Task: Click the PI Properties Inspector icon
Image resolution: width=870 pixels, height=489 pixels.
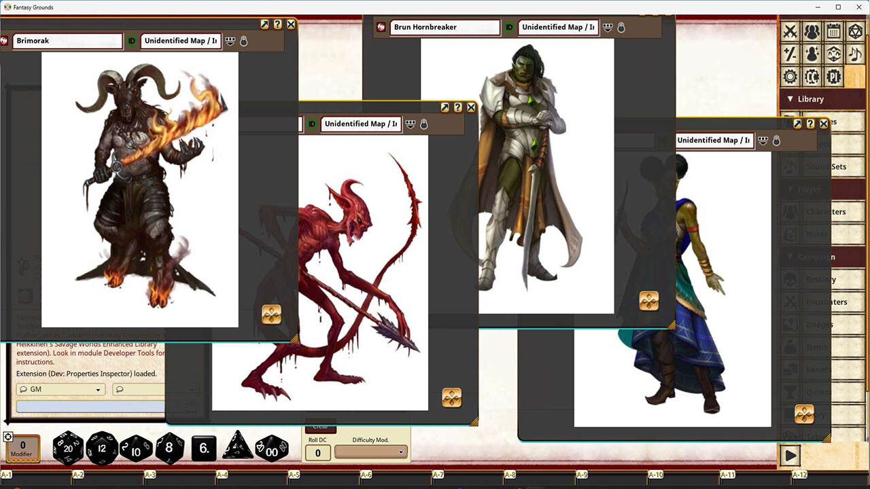Action: point(835,77)
